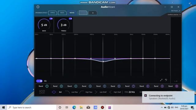
Task: Choose the Low Shelf filter icon
Action: click(96, 92)
